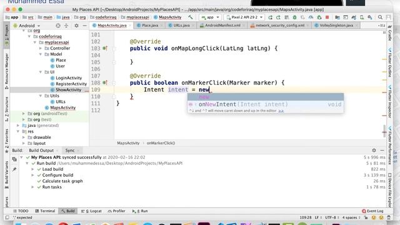
Task: Click Attach Debugger to Android Process icon
Action: pos(319,17)
